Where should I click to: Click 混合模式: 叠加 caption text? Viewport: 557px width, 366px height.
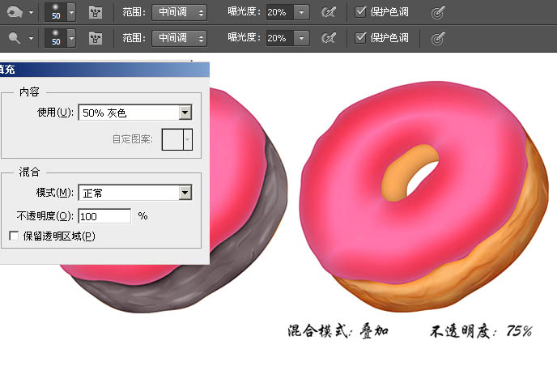click(338, 331)
